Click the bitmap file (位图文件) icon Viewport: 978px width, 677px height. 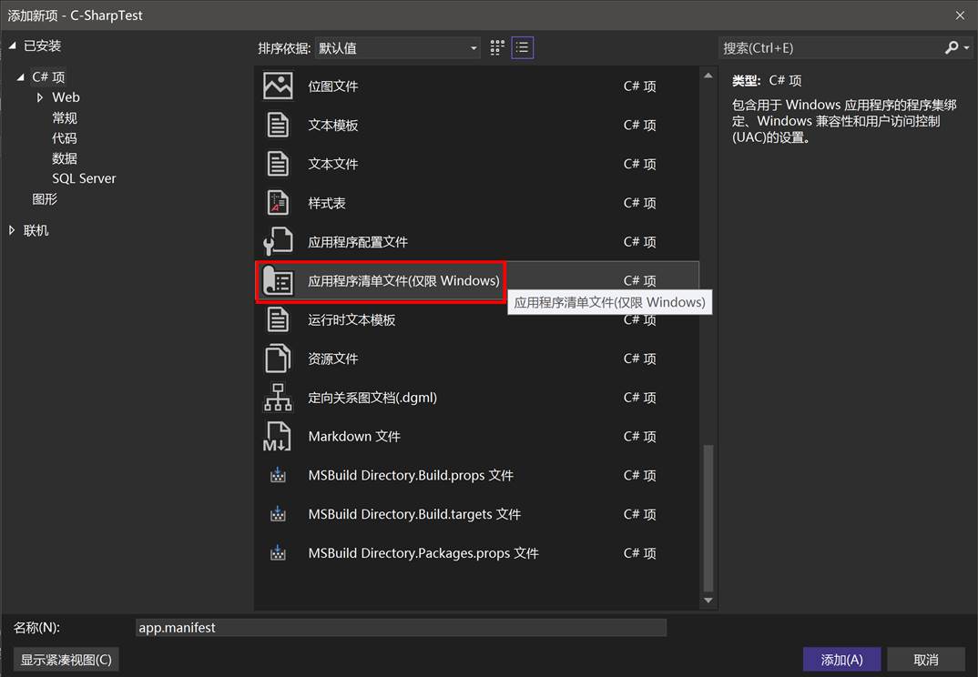click(278, 86)
